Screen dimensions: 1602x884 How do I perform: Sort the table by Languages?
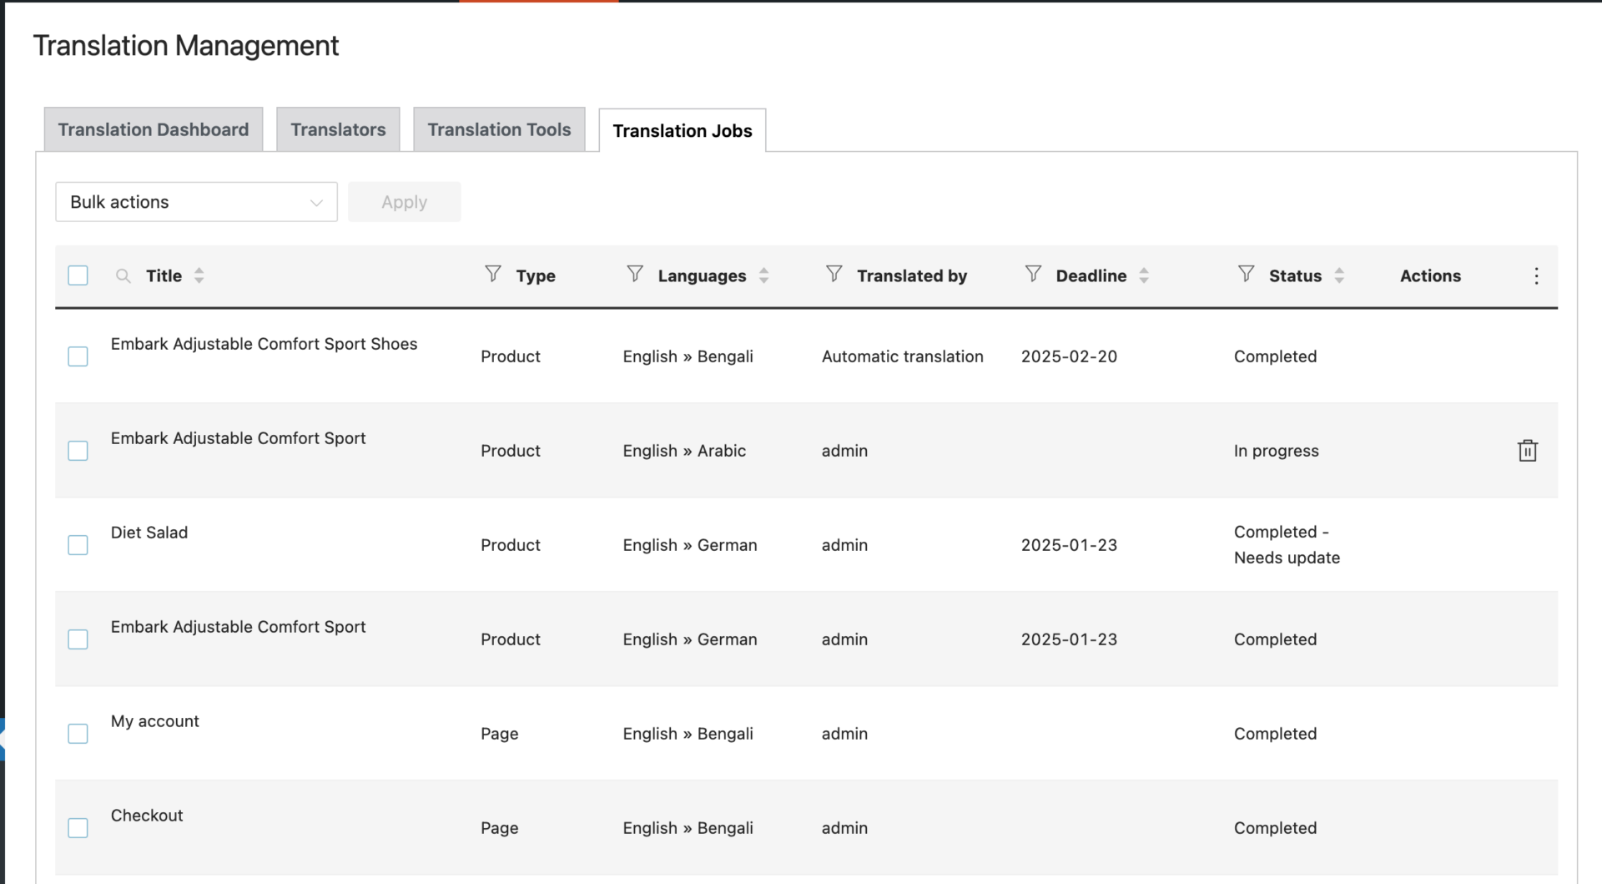pyautogui.click(x=763, y=275)
